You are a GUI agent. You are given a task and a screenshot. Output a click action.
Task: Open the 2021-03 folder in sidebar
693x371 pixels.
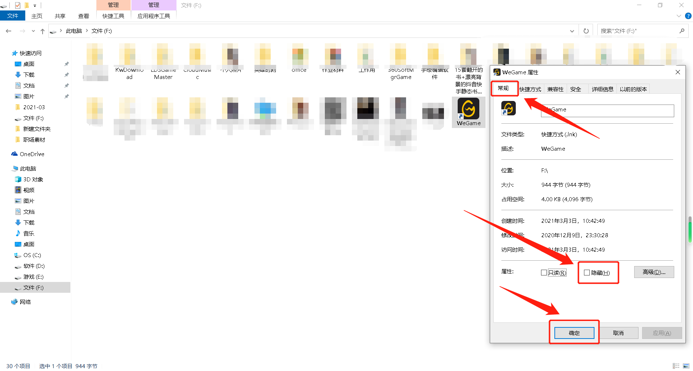point(34,107)
